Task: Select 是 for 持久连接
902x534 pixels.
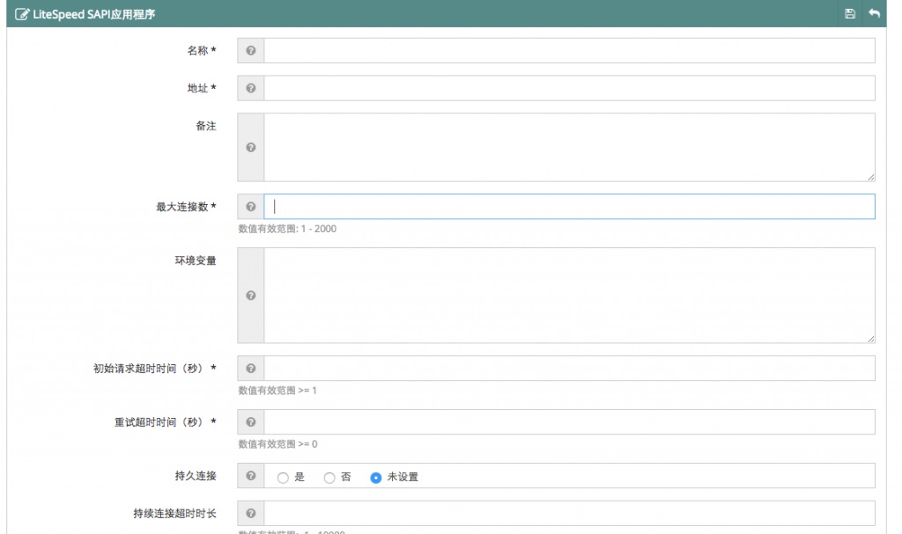Action: pos(283,478)
